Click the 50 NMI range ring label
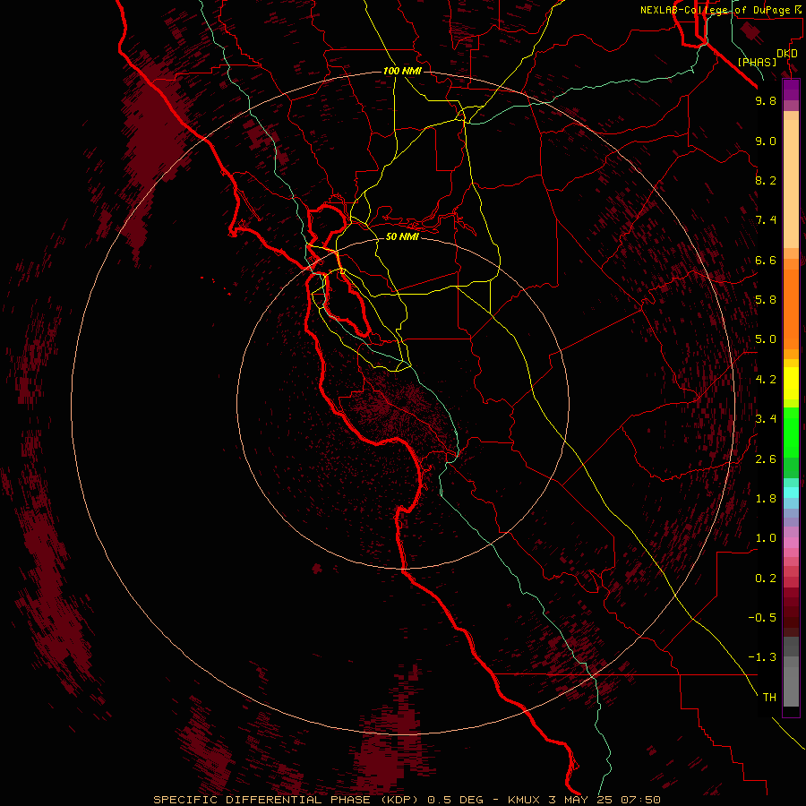 coord(402,236)
